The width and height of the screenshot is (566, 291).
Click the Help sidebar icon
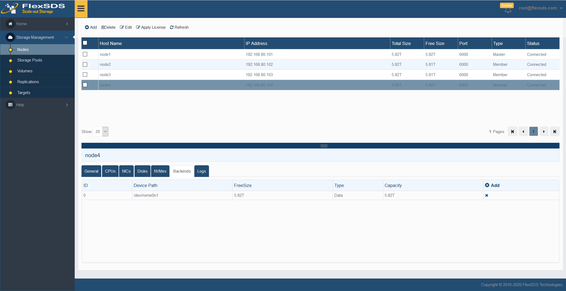10,105
